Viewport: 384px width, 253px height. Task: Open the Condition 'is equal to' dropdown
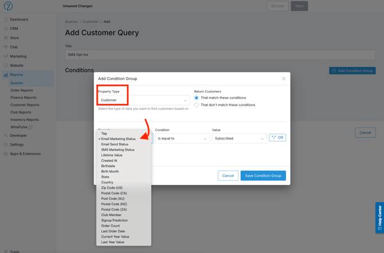pyautogui.click(x=182, y=138)
